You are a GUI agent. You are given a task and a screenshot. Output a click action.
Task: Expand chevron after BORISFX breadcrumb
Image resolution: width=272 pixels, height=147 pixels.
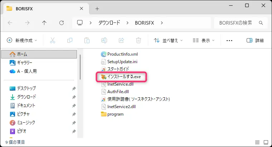162,23
